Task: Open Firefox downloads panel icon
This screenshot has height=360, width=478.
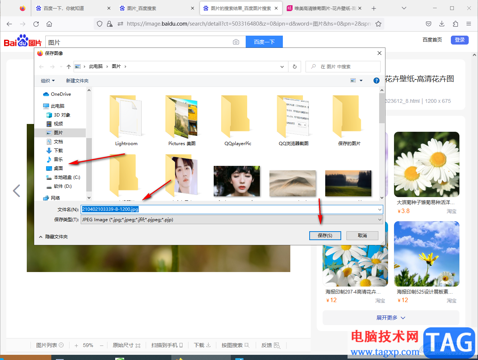Action: [x=442, y=24]
